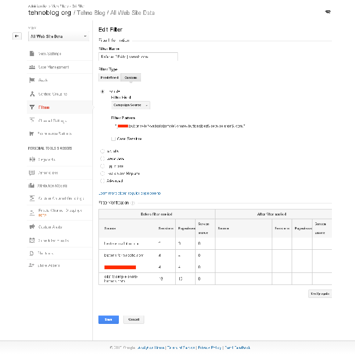The image size is (355, 354).
Task: Click the blue Save button
Action: [108, 320]
